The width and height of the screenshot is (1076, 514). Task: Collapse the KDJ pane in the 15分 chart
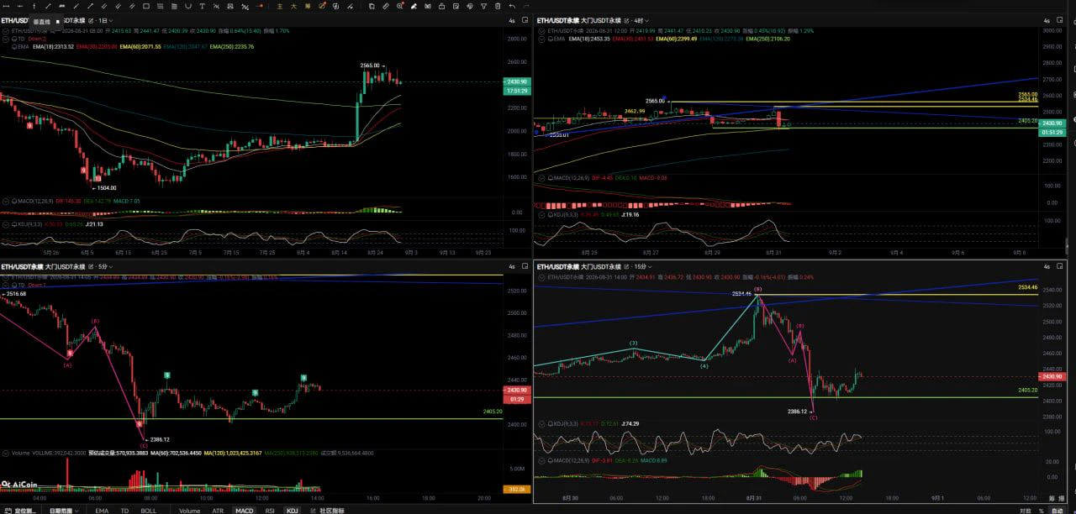coord(541,423)
